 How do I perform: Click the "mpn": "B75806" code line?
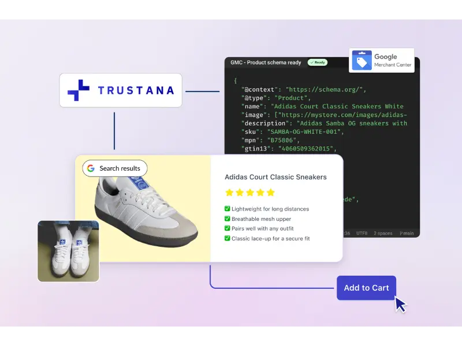[270, 140]
